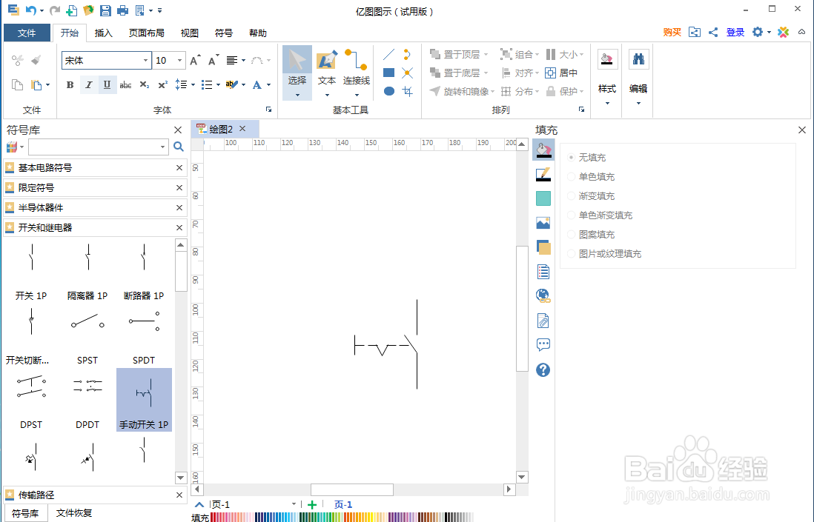
Task: Toggle Italic formatting
Action: (89, 85)
